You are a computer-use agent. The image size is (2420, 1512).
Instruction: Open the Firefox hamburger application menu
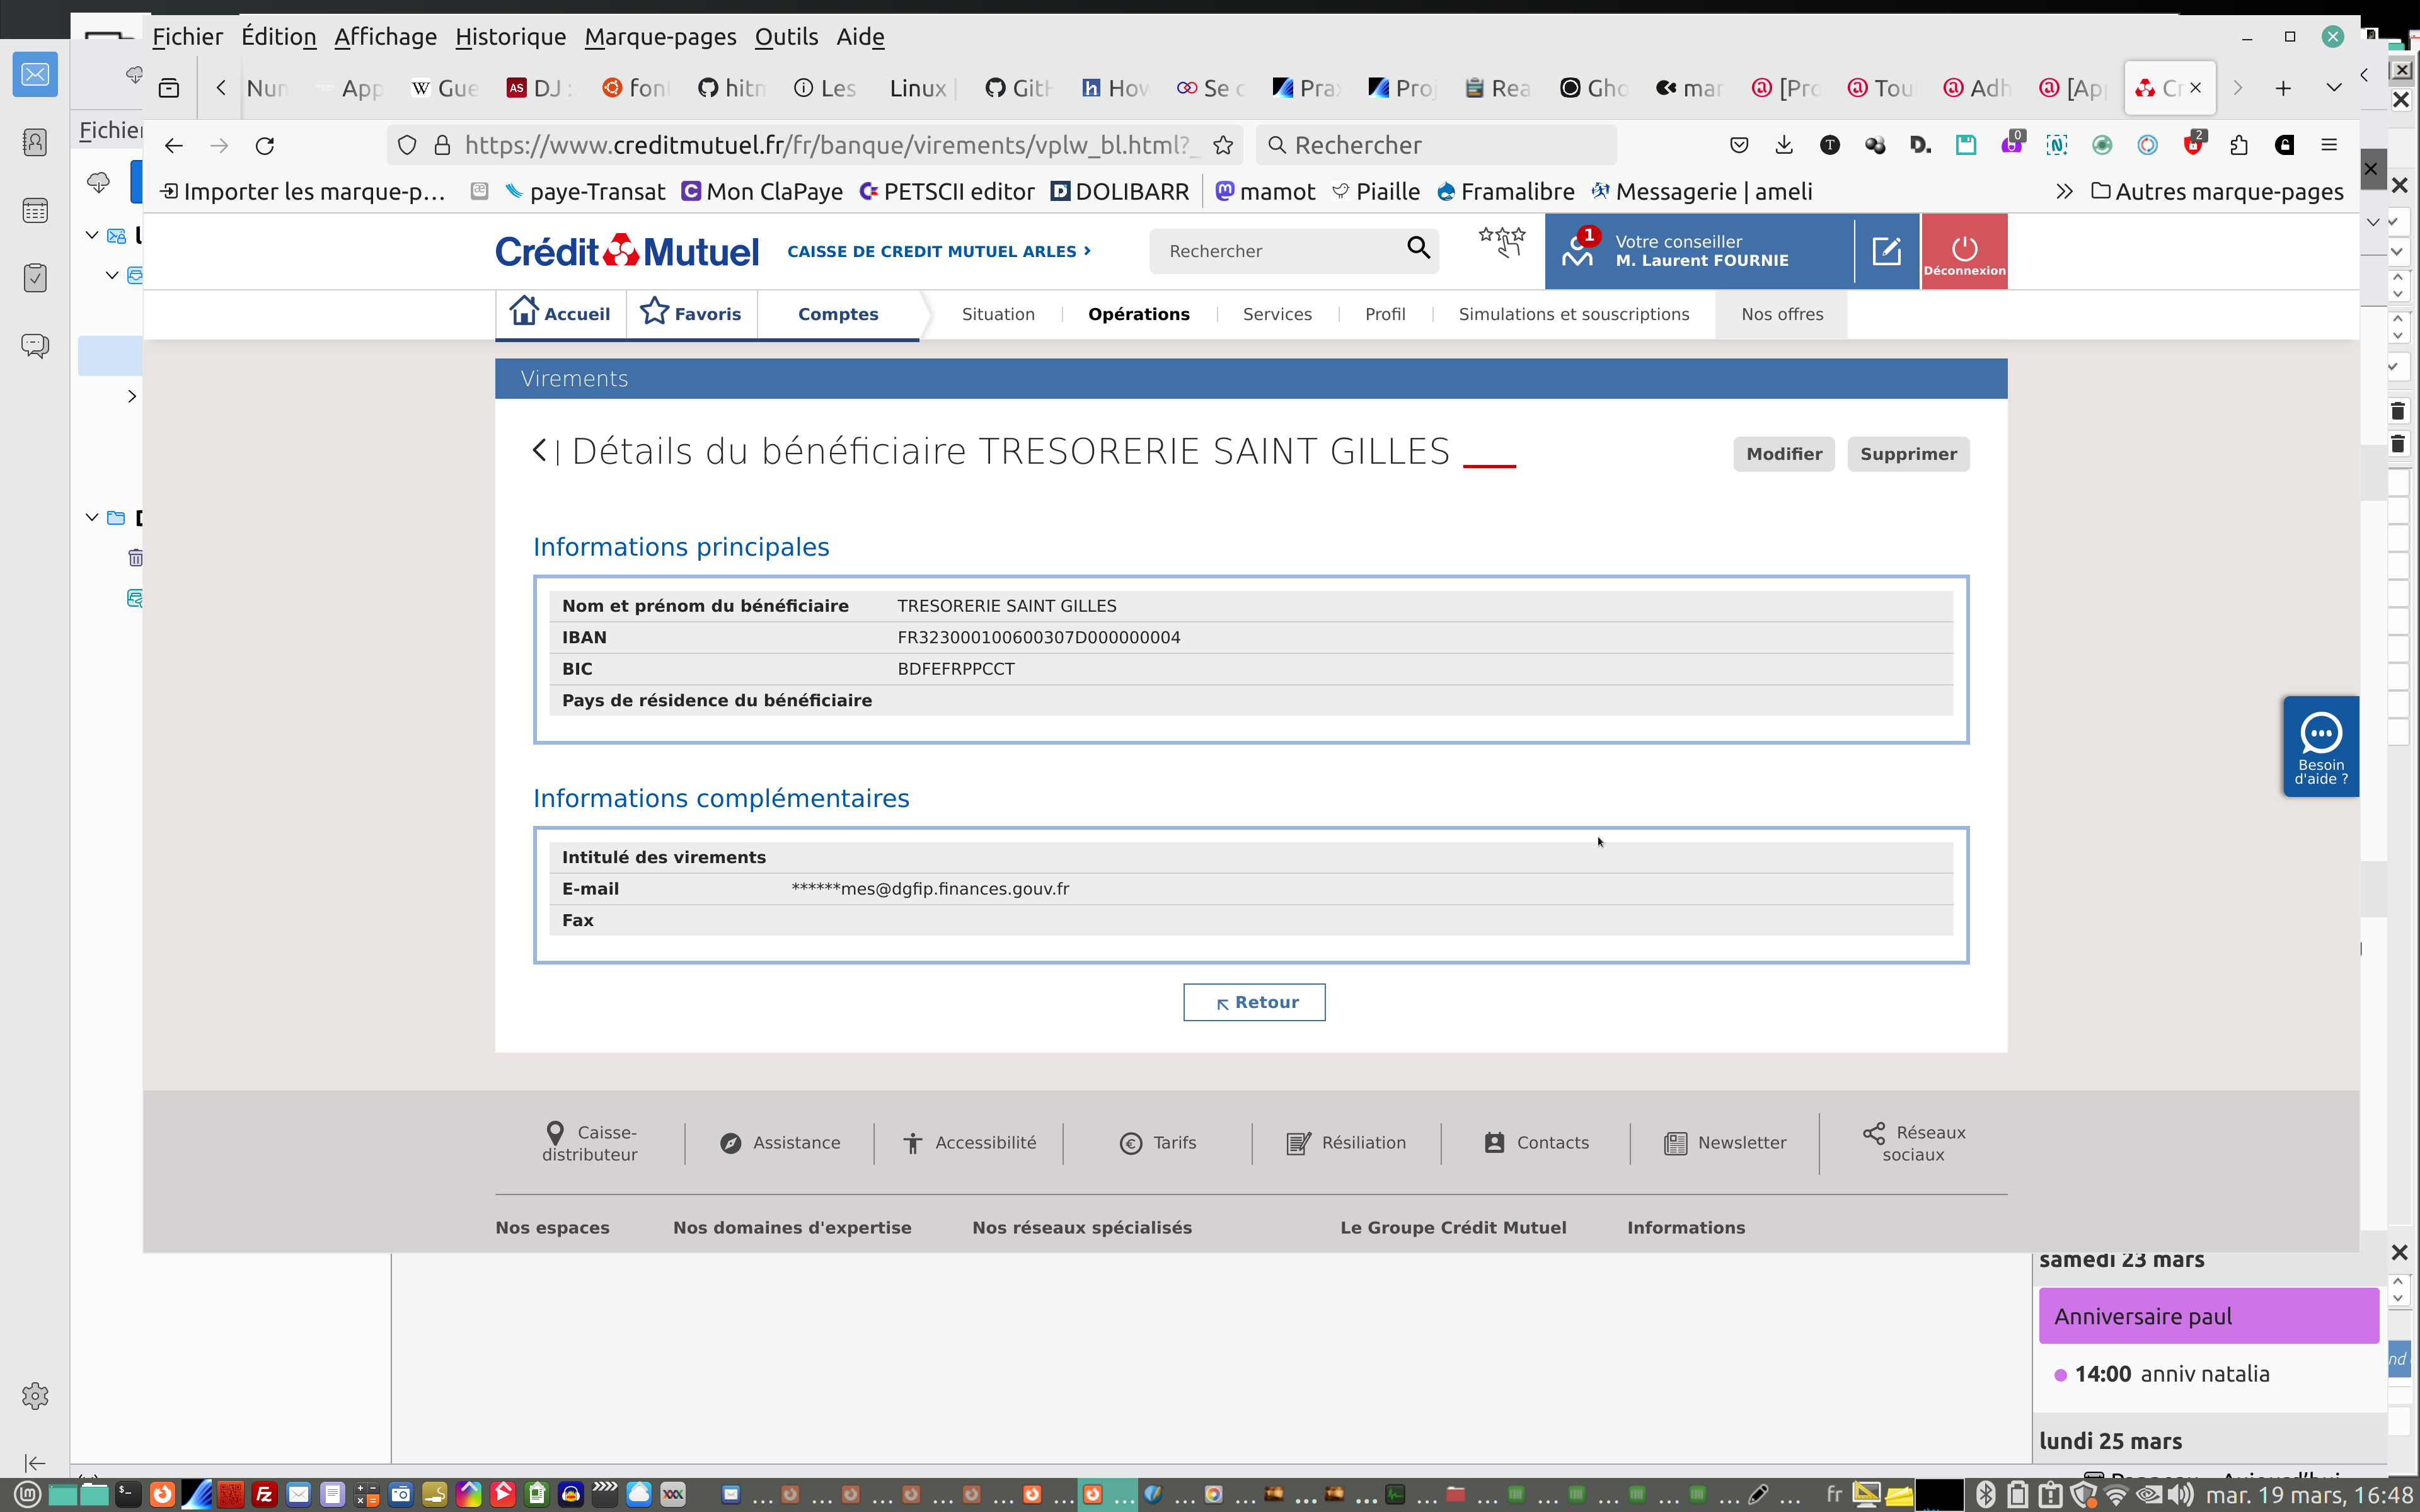2329,146
